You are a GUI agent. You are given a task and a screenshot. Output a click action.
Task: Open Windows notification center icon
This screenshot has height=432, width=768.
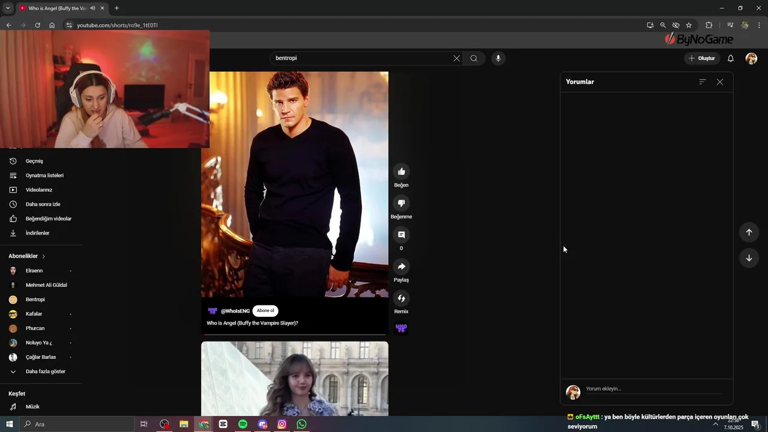click(756, 425)
